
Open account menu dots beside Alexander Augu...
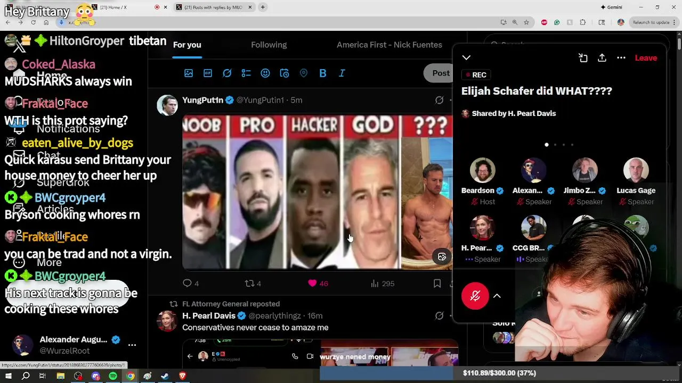click(132, 345)
